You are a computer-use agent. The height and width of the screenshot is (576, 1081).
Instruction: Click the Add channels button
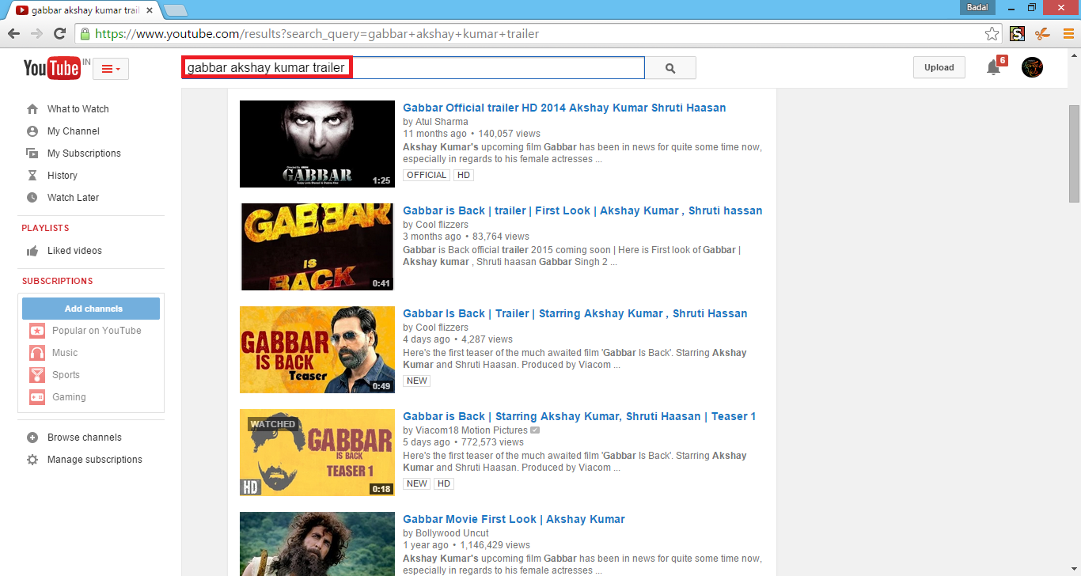pyautogui.click(x=91, y=309)
